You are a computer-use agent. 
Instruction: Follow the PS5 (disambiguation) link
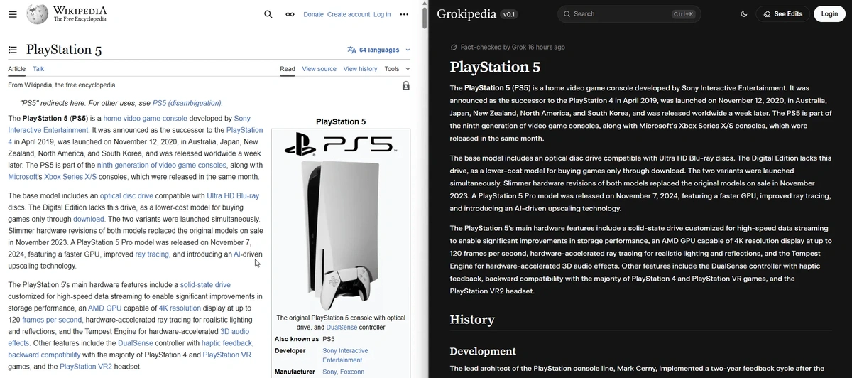(x=187, y=103)
